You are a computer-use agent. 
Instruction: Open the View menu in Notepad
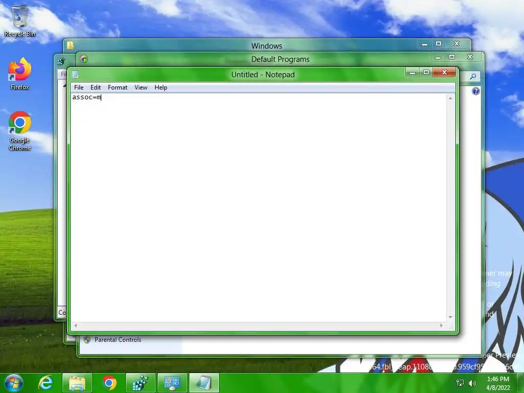[141, 87]
